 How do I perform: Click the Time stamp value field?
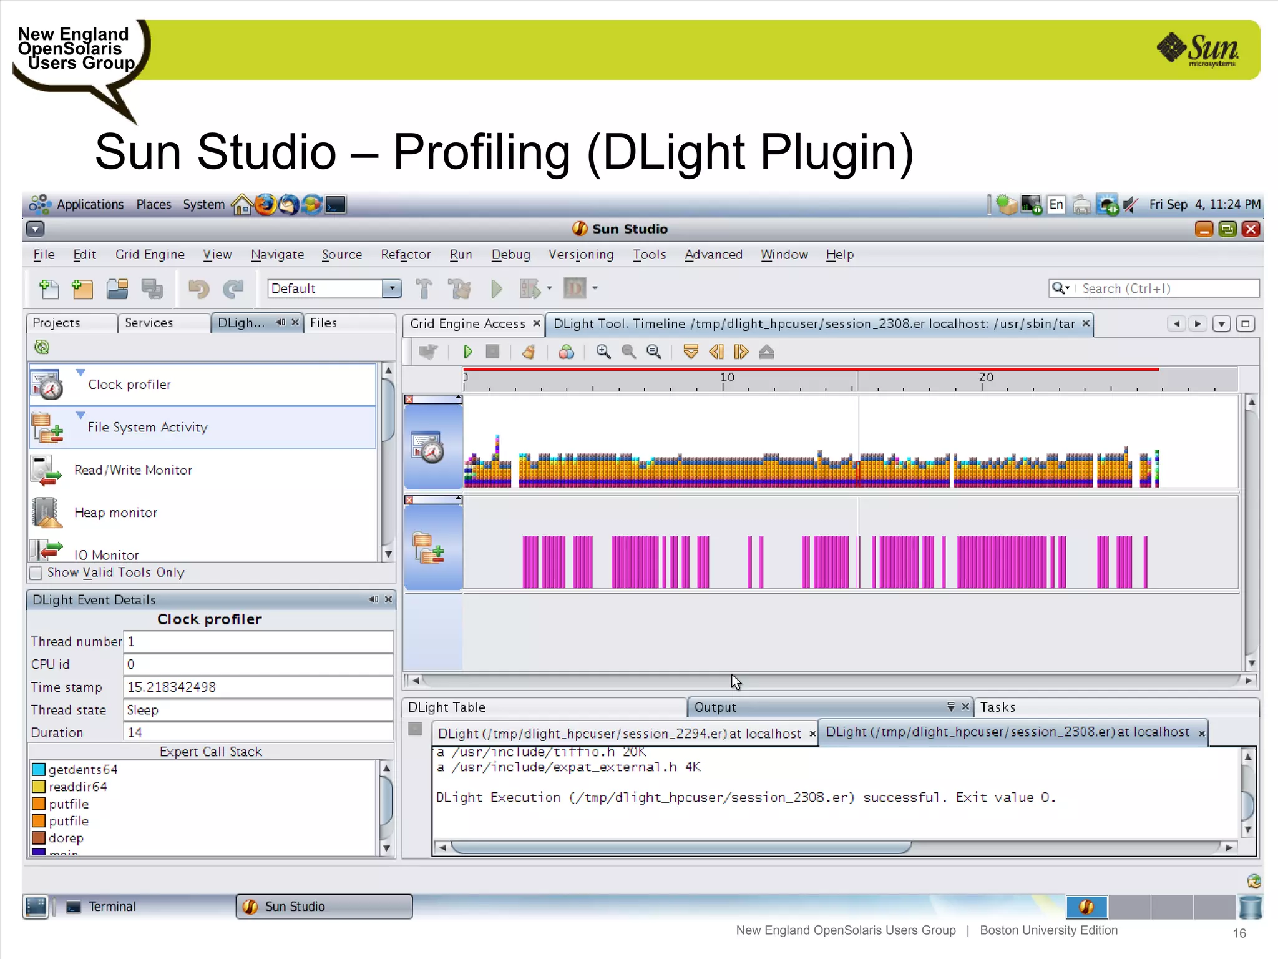[x=258, y=687]
